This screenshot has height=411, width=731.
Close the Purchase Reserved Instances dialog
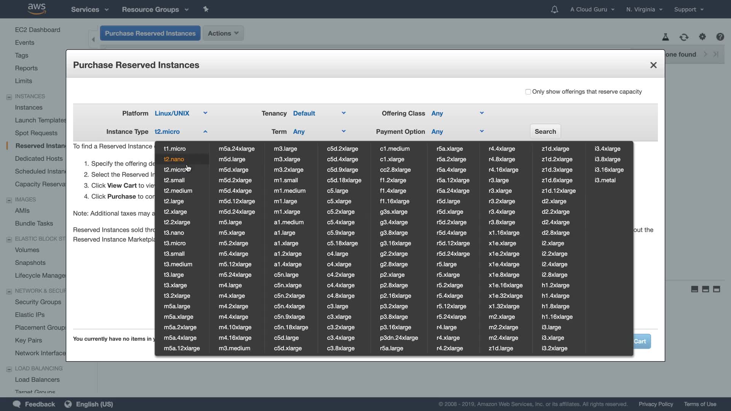[x=653, y=65]
